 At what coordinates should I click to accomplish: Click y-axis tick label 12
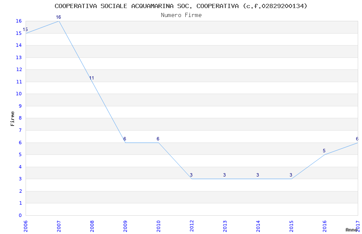click(x=19, y=69)
